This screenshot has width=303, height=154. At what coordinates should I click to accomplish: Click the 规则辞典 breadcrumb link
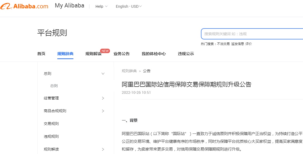pos(129,71)
